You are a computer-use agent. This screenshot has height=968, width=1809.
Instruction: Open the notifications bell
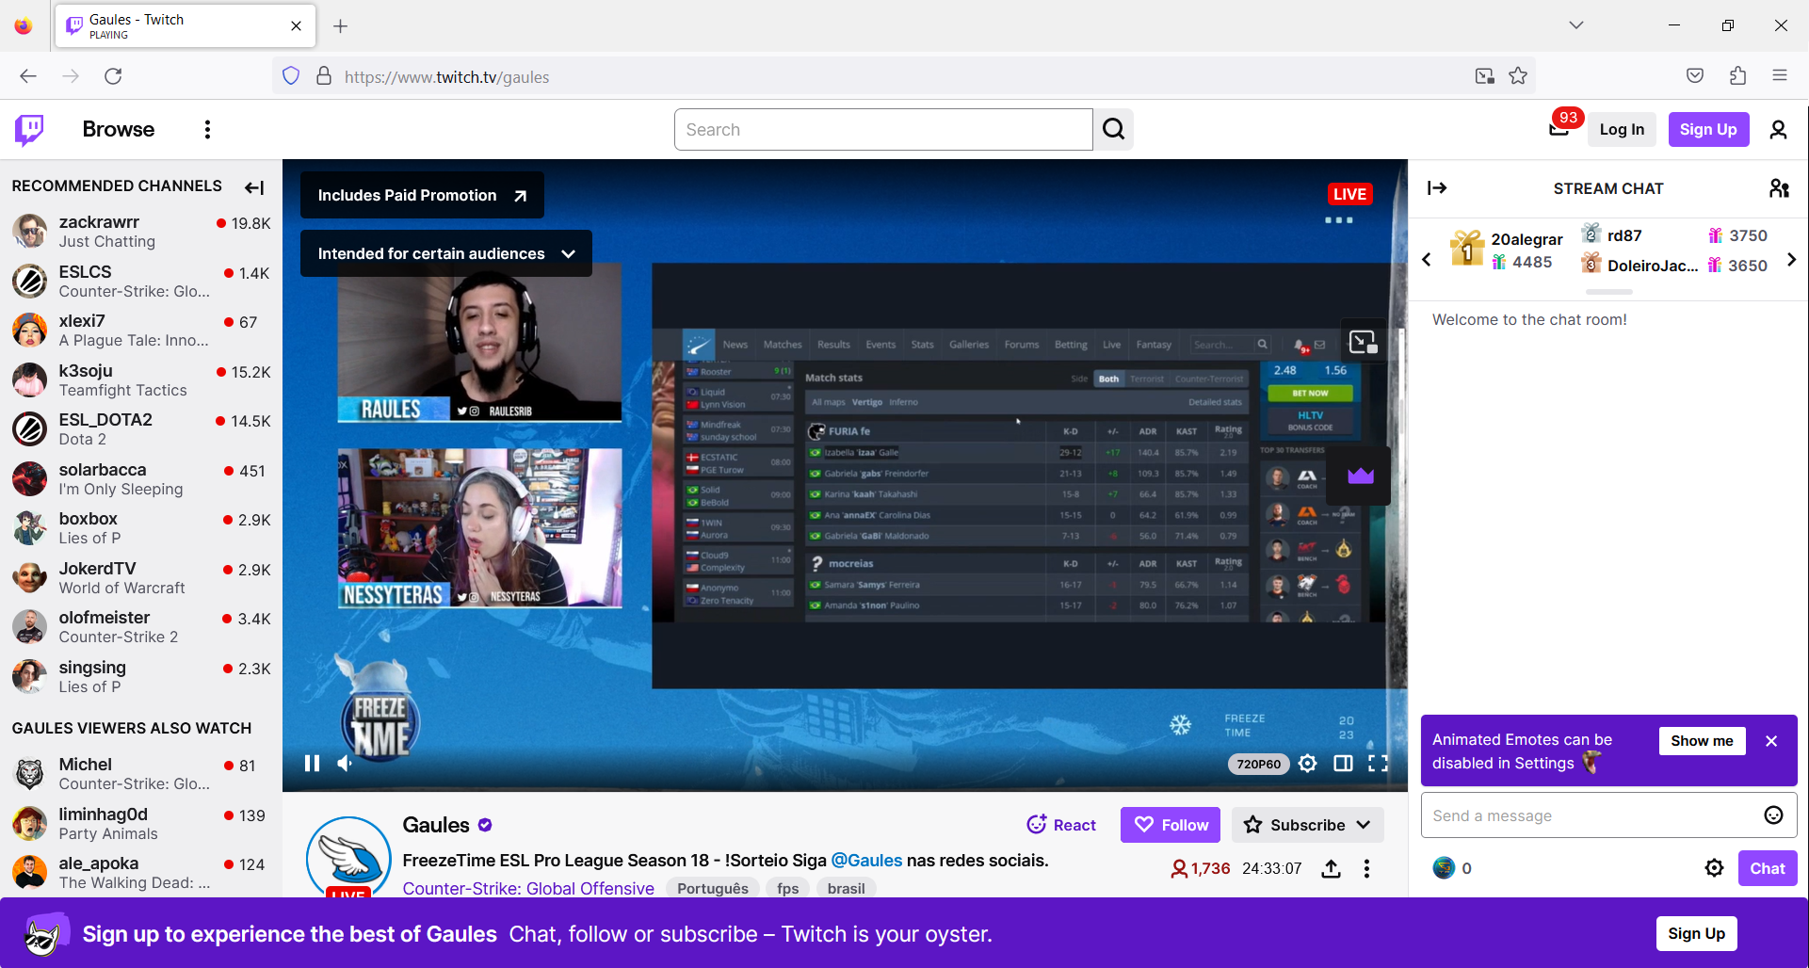click(x=1559, y=129)
